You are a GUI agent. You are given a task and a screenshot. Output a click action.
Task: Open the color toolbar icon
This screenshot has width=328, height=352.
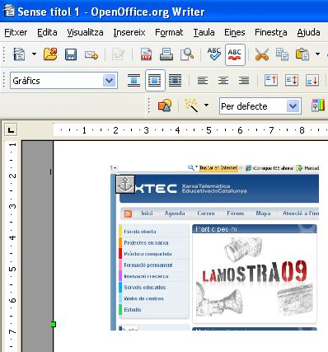pos(318,106)
